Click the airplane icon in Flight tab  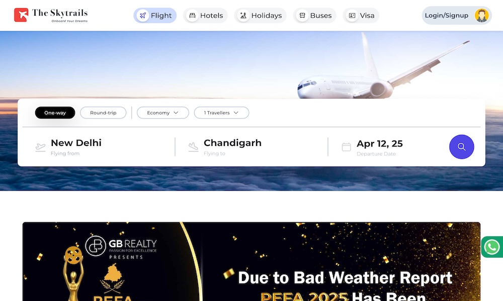(143, 16)
